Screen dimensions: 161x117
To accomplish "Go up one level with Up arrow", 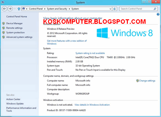I will point(19,9).
